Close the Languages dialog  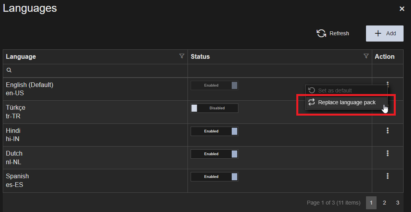pyautogui.click(x=402, y=9)
